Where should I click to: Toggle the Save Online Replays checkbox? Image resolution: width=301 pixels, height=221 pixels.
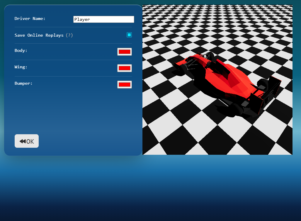tap(129, 35)
